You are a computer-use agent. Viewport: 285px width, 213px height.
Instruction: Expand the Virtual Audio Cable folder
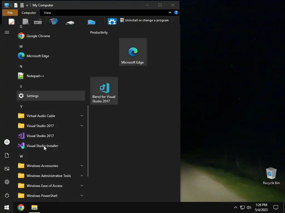(51, 116)
